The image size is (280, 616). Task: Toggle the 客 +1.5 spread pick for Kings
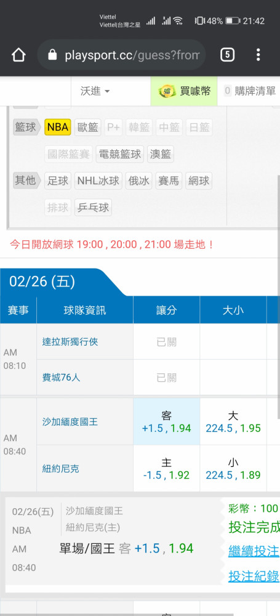tap(167, 421)
